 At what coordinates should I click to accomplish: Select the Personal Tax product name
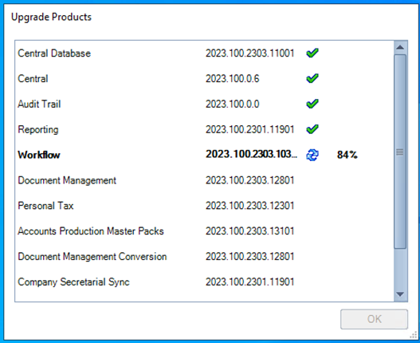tap(45, 206)
